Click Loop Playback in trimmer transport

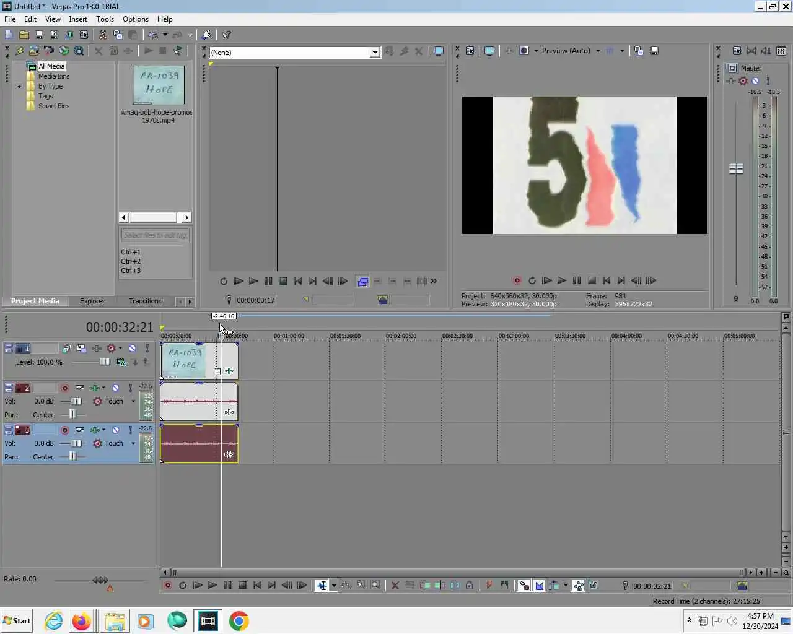224,281
